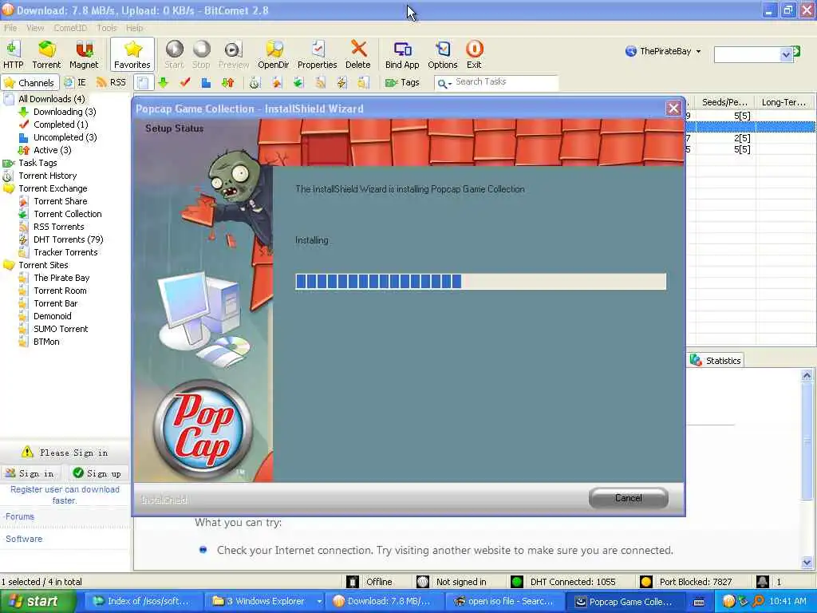The image size is (817, 613).
Task: Filter by uncompleted tasks blue icon
Action: click(x=206, y=82)
